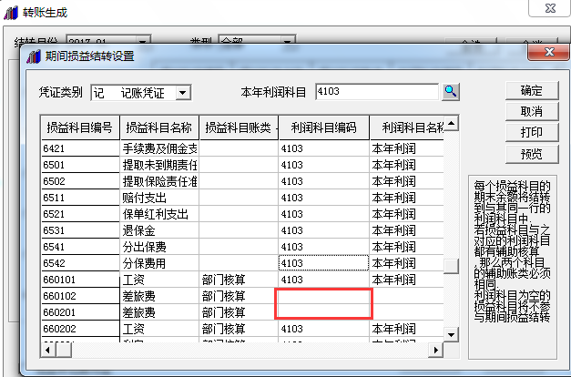Confirm with the 确定 button
Image resolution: width=571 pixels, height=377 pixels.
pos(532,90)
